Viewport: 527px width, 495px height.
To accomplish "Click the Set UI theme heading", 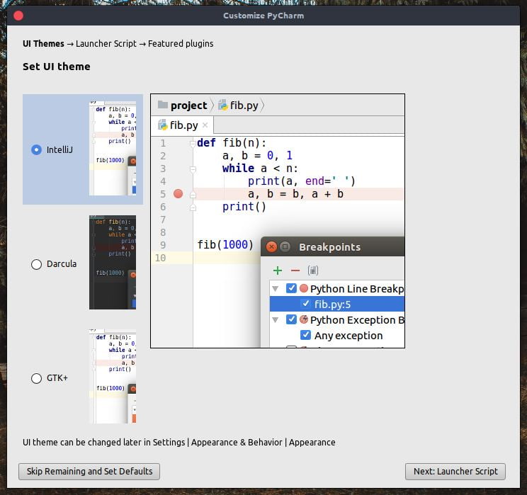I will click(x=57, y=67).
